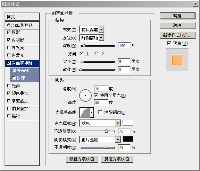Click the angle and altitude dial
The image size is (200, 171).
coord(85,96)
